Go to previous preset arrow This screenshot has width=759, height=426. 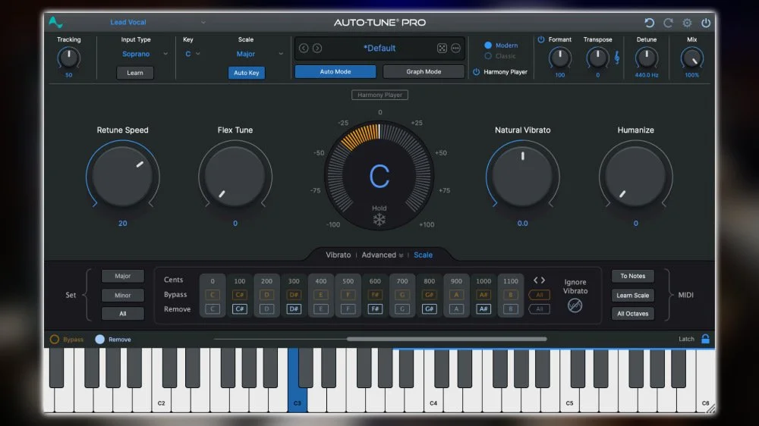pyautogui.click(x=304, y=48)
